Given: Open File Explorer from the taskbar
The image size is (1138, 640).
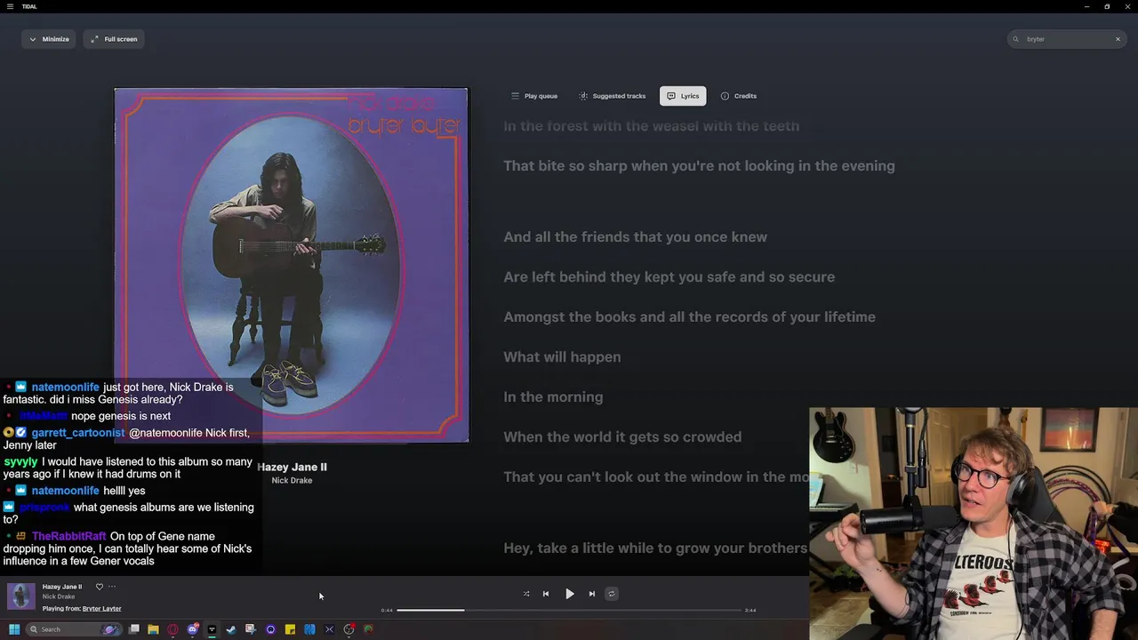Looking at the screenshot, I should tap(153, 629).
